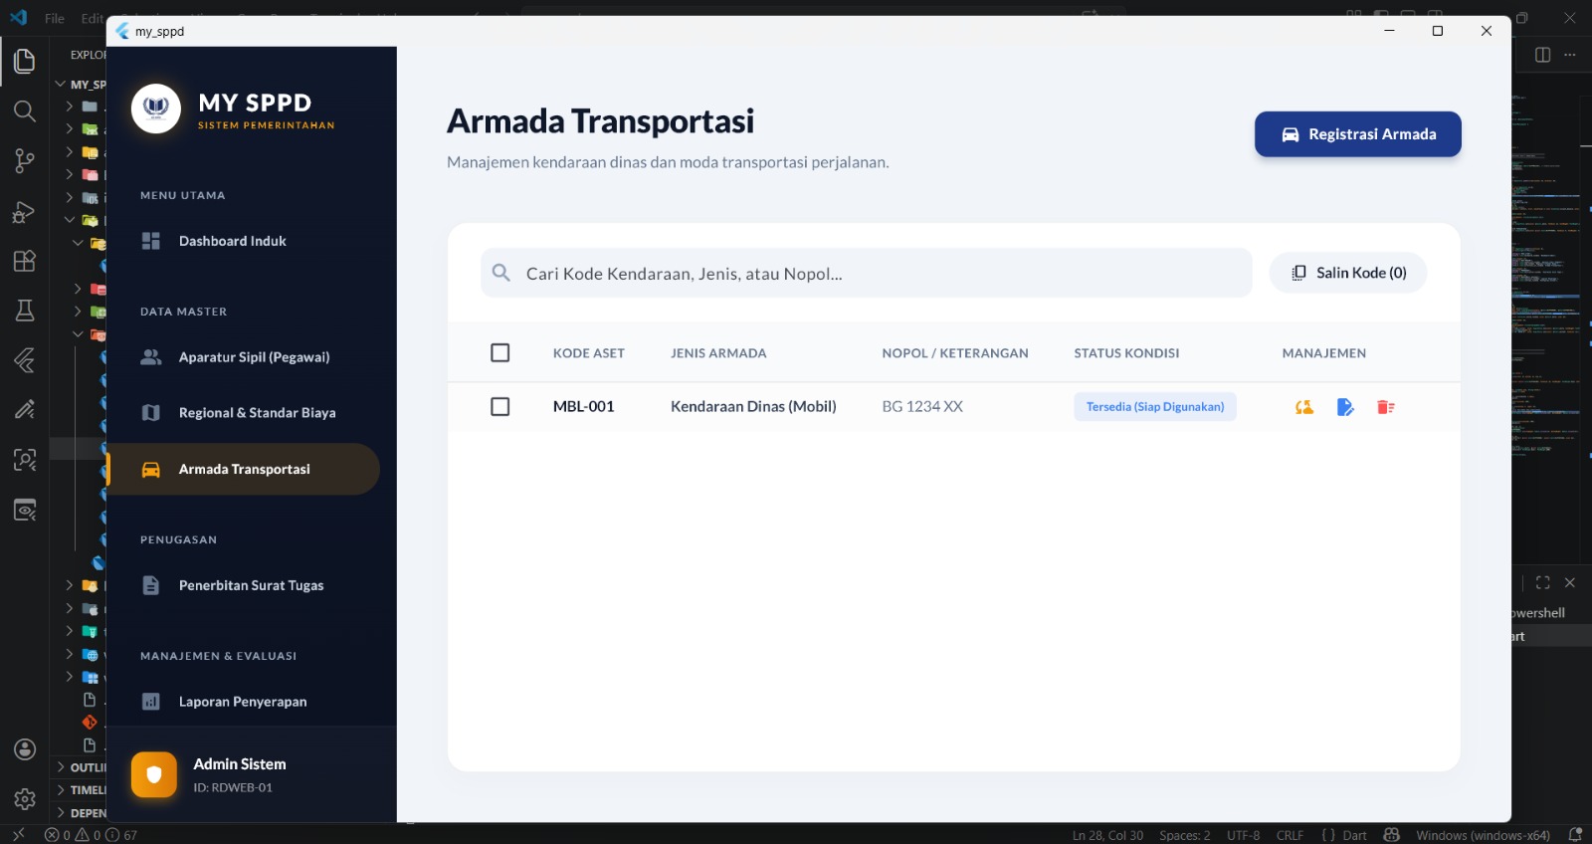Open VS Code Accounts icon

(24, 749)
